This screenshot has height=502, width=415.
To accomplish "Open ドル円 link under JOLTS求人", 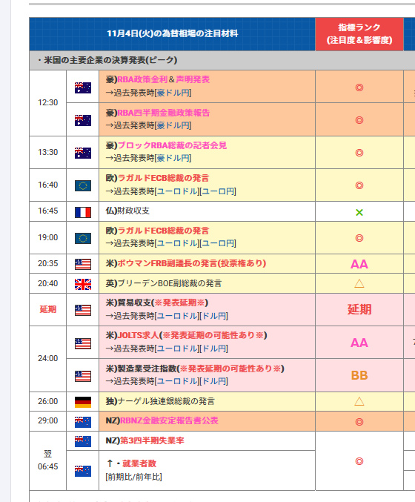I will tap(213, 349).
